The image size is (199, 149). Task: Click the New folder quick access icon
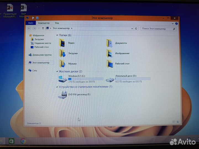click(37, 18)
